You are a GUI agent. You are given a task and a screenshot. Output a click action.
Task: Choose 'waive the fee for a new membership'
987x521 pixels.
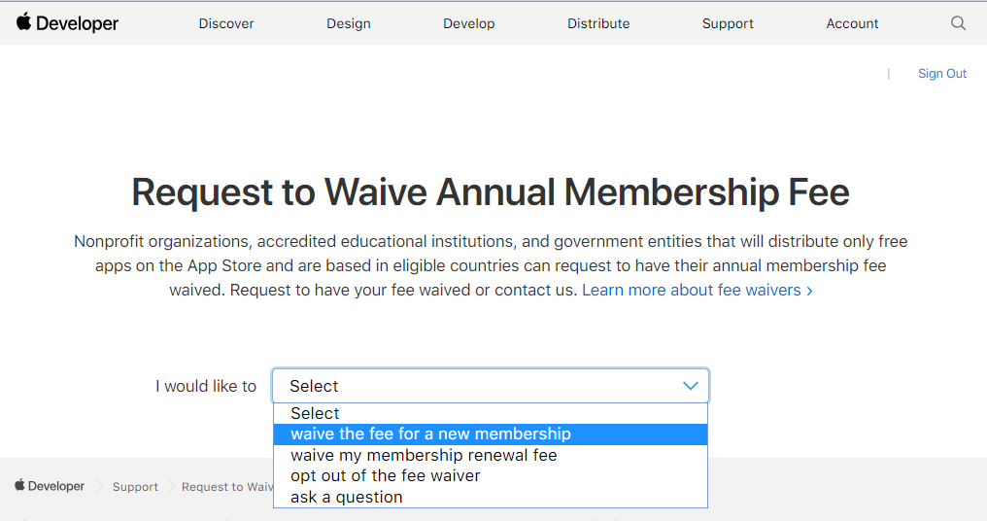click(x=491, y=434)
